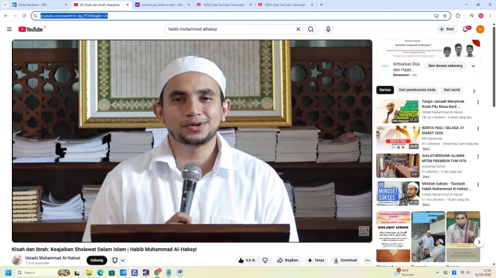Show more filter chips with right arrow
496x278 pixels.
(474, 91)
